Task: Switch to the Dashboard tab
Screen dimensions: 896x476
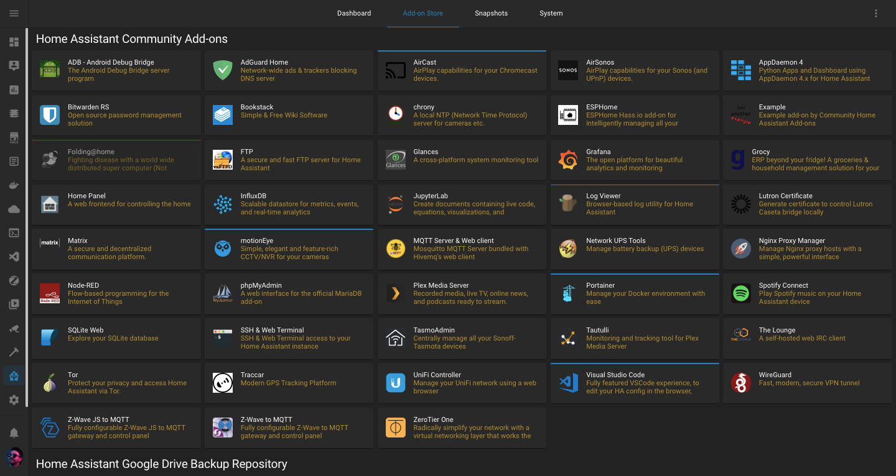Action: tap(354, 13)
